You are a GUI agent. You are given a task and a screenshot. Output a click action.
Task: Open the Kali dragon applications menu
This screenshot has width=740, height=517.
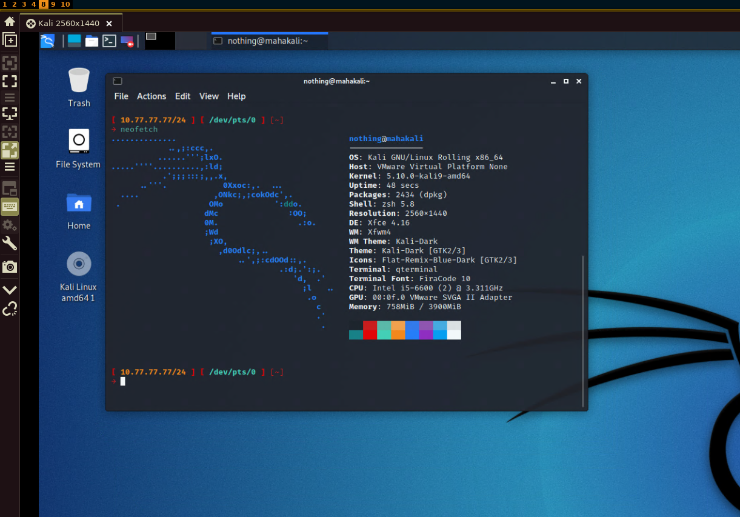[x=47, y=41]
